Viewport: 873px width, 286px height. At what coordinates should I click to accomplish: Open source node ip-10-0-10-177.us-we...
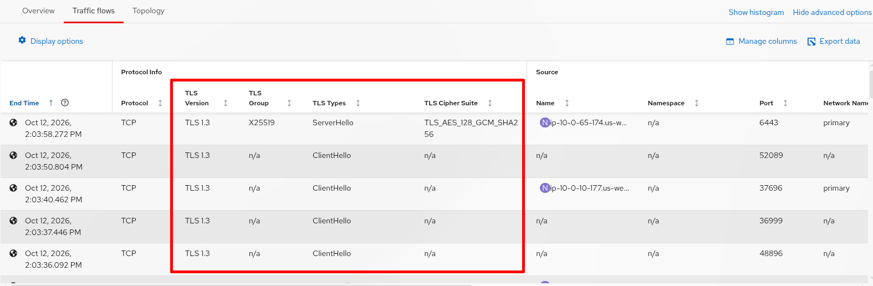(589, 188)
